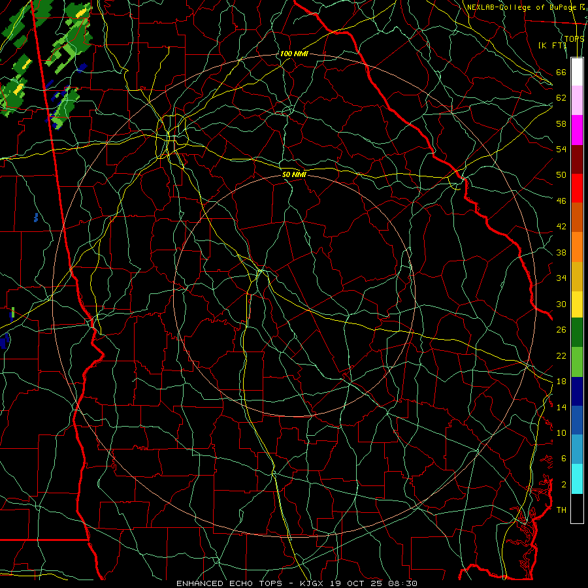The width and height of the screenshot is (588, 588).
Task: Click the 19 OCT 25 date text
Action: pos(357,583)
